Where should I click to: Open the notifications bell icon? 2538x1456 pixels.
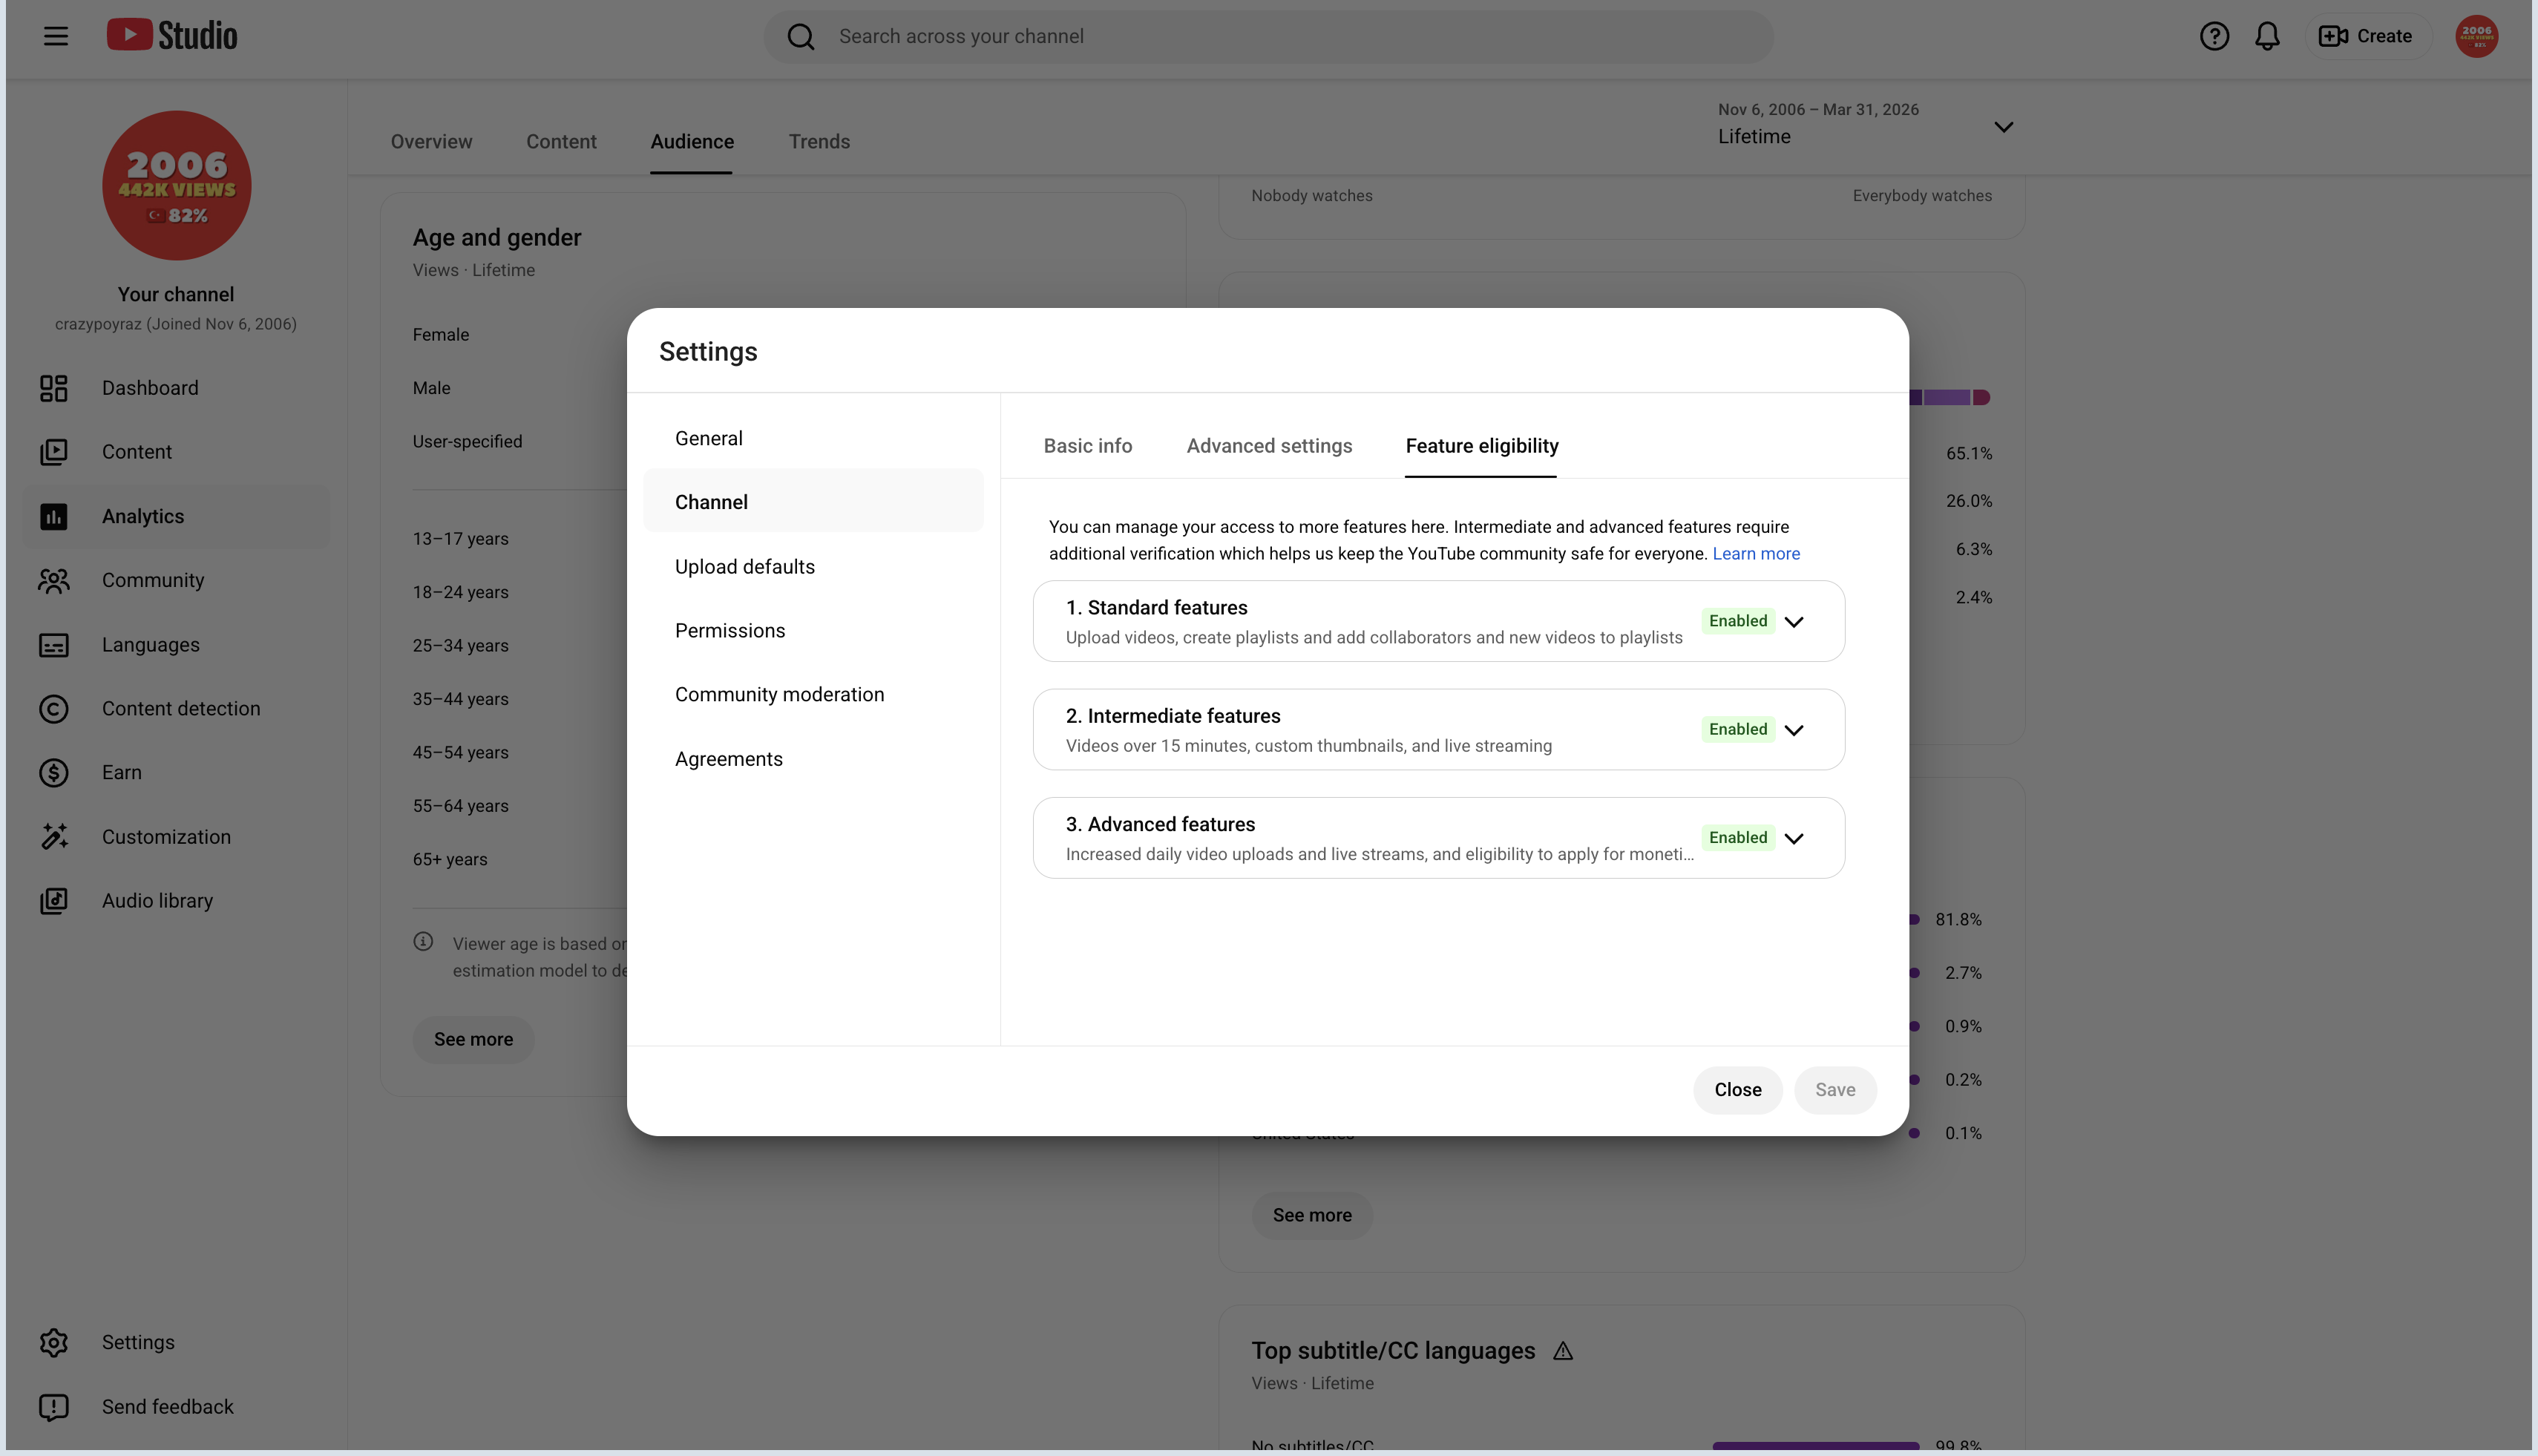[2267, 36]
